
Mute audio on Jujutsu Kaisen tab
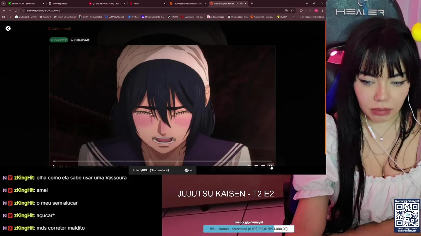point(241,3)
